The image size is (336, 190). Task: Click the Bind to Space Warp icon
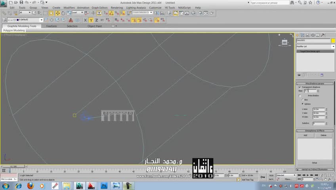15,13
